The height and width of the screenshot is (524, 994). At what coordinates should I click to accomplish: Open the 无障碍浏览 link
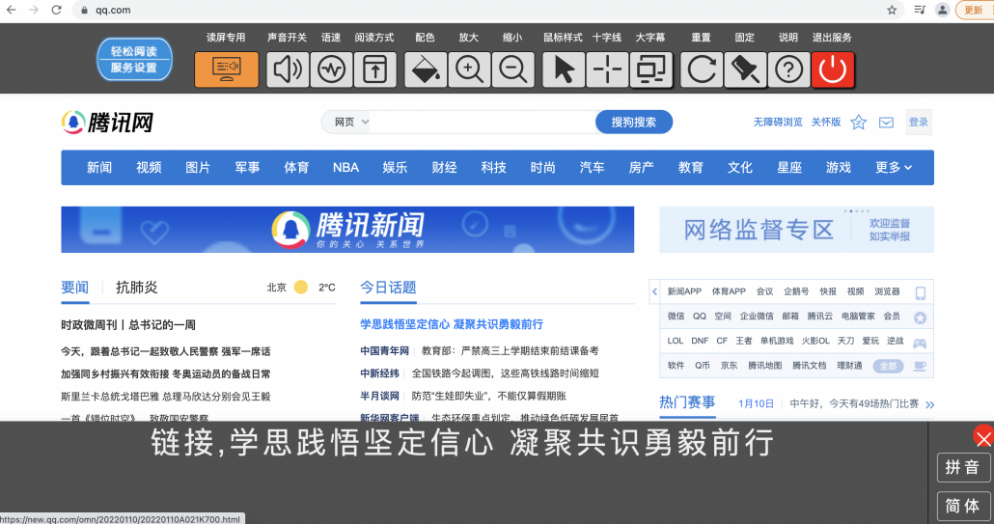pyautogui.click(x=778, y=123)
